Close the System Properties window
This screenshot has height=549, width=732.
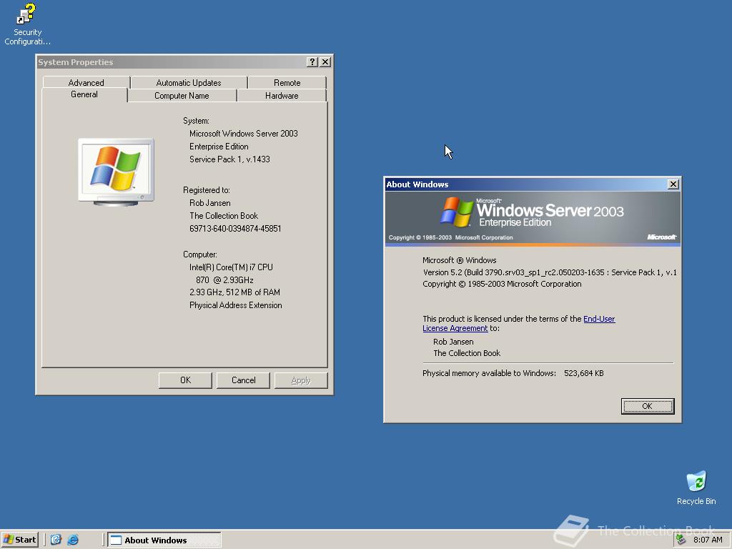(325, 61)
